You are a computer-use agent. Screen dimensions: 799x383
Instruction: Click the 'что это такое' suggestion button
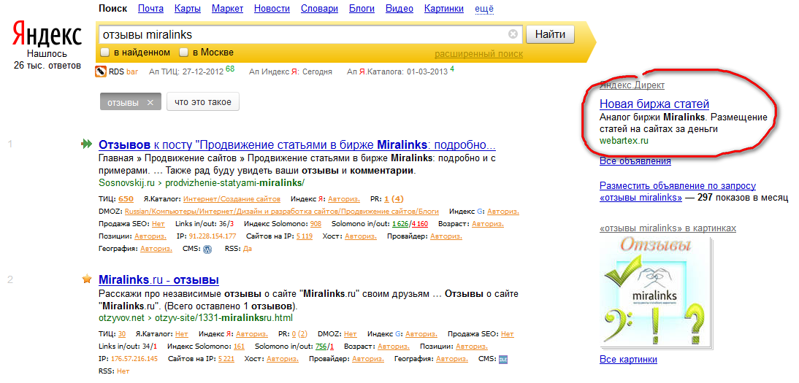coord(203,102)
